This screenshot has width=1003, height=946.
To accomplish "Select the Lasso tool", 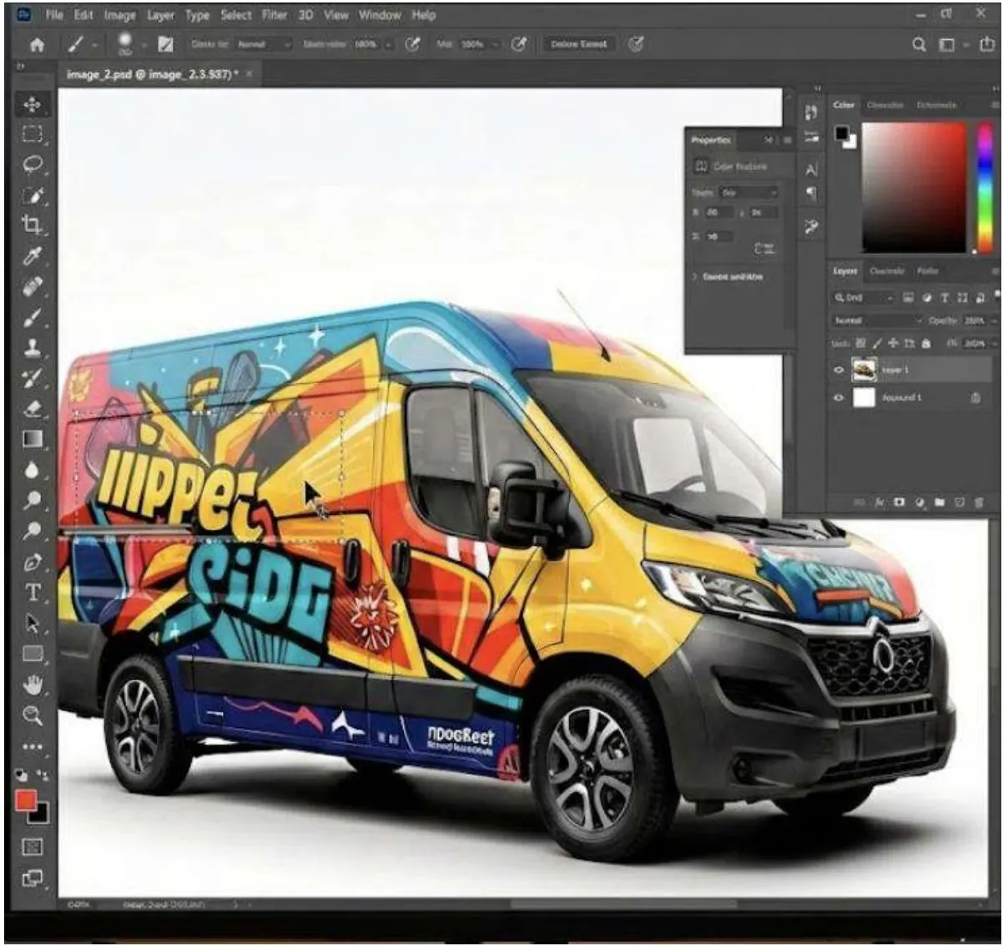I will (x=33, y=164).
